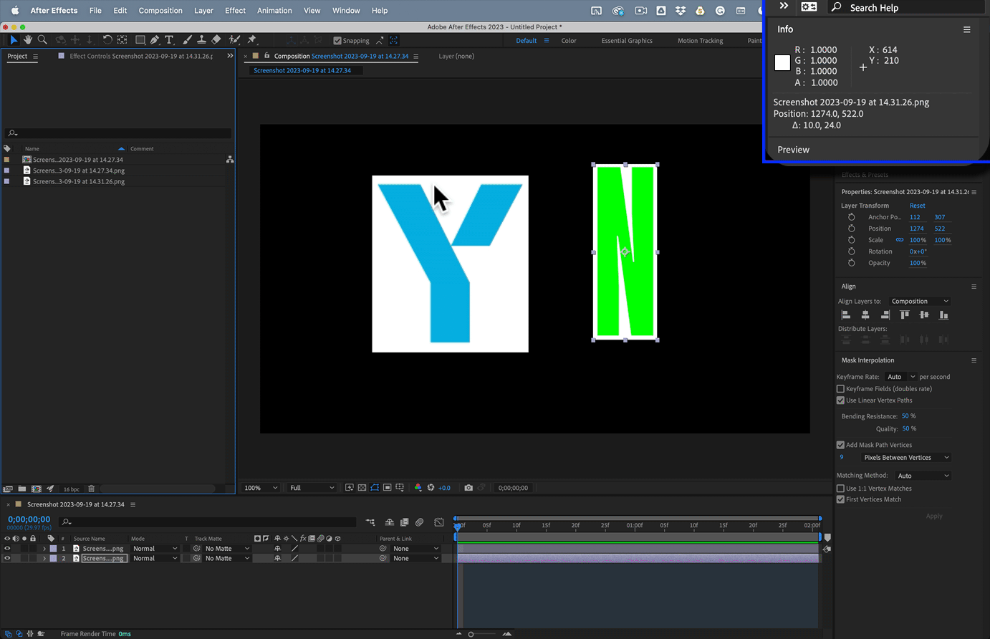
Task: Align layers to left edge
Action: point(846,315)
